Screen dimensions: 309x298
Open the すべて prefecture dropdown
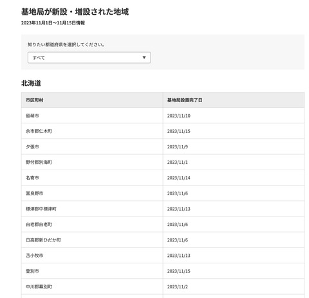pos(89,58)
